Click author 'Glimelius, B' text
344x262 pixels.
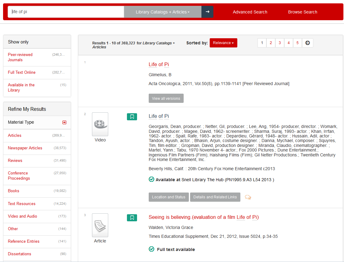coord(160,75)
